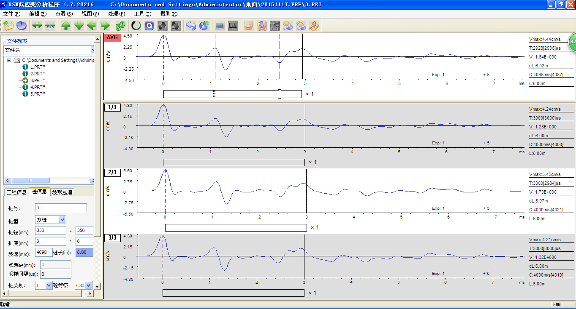
Task: Click the green up arrow icon
Action: pos(66,26)
